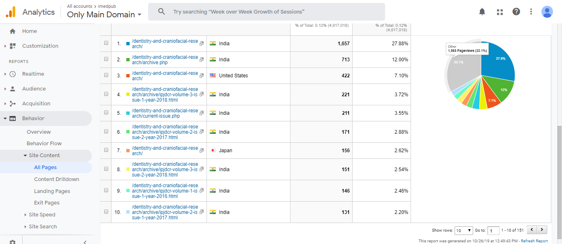Go to Behavior Flow report
The width and height of the screenshot is (562, 244).
pos(44,144)
